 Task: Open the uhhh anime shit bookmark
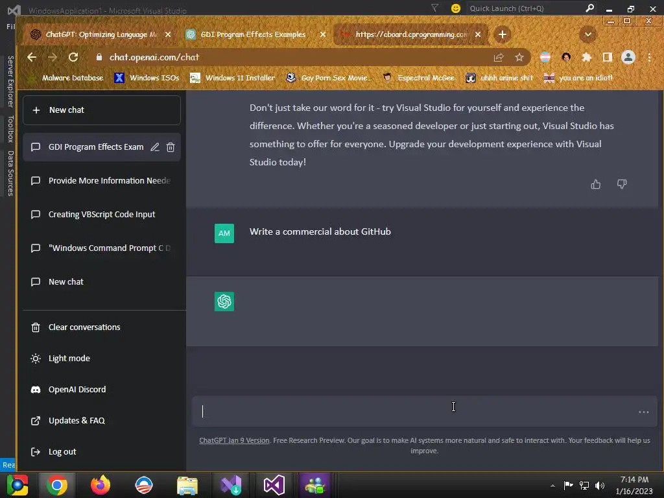[500, 78]
